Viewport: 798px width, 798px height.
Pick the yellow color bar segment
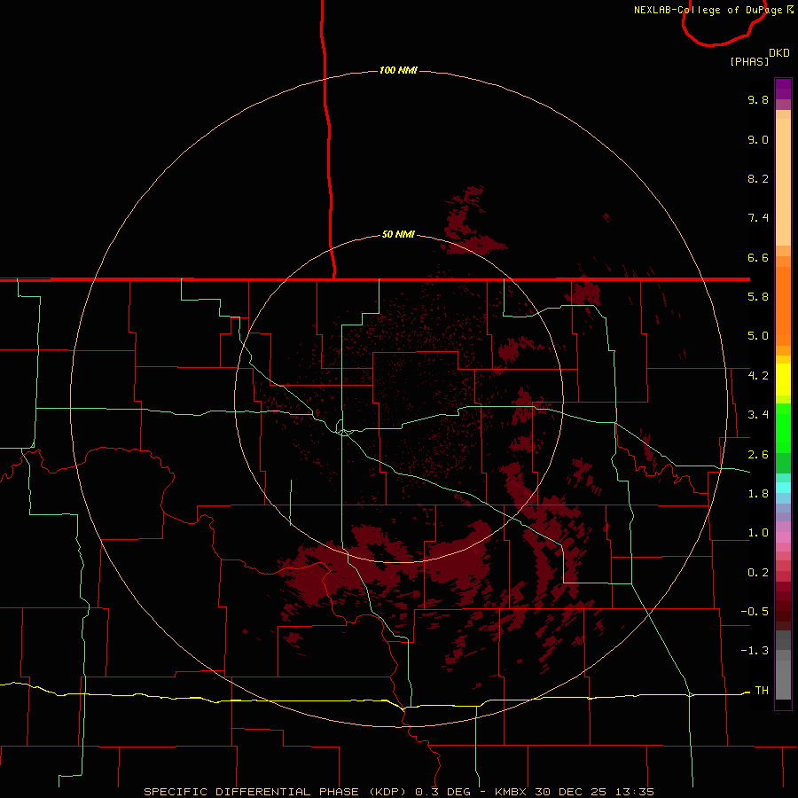(x=783, y=379)
